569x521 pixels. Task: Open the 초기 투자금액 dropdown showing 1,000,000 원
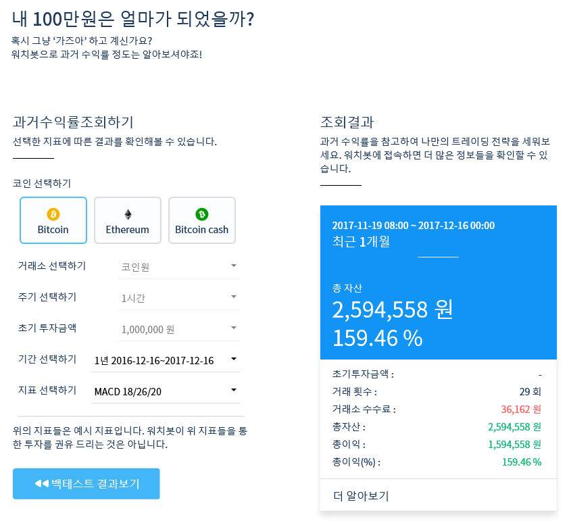tap(179, 329)
